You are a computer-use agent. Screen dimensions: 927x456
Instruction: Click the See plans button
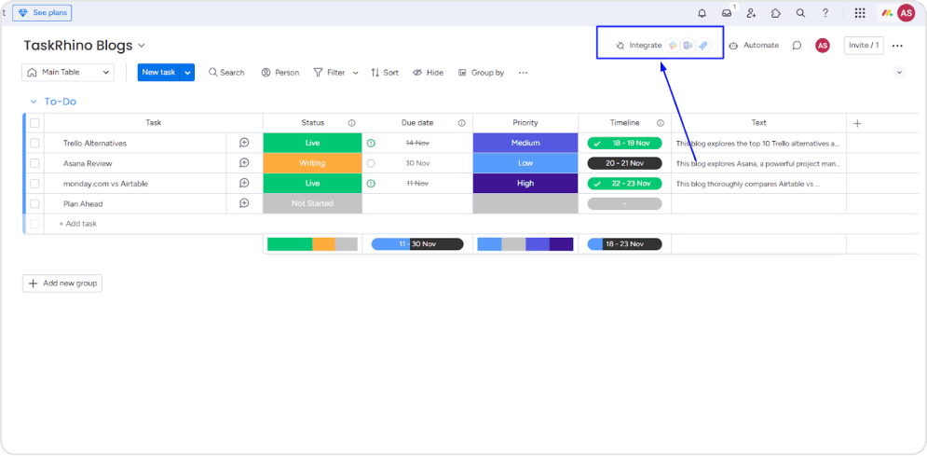(x=42, y=13)
